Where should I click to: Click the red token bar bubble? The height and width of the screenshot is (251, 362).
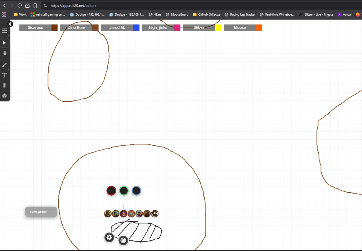(x=111, y=191)
